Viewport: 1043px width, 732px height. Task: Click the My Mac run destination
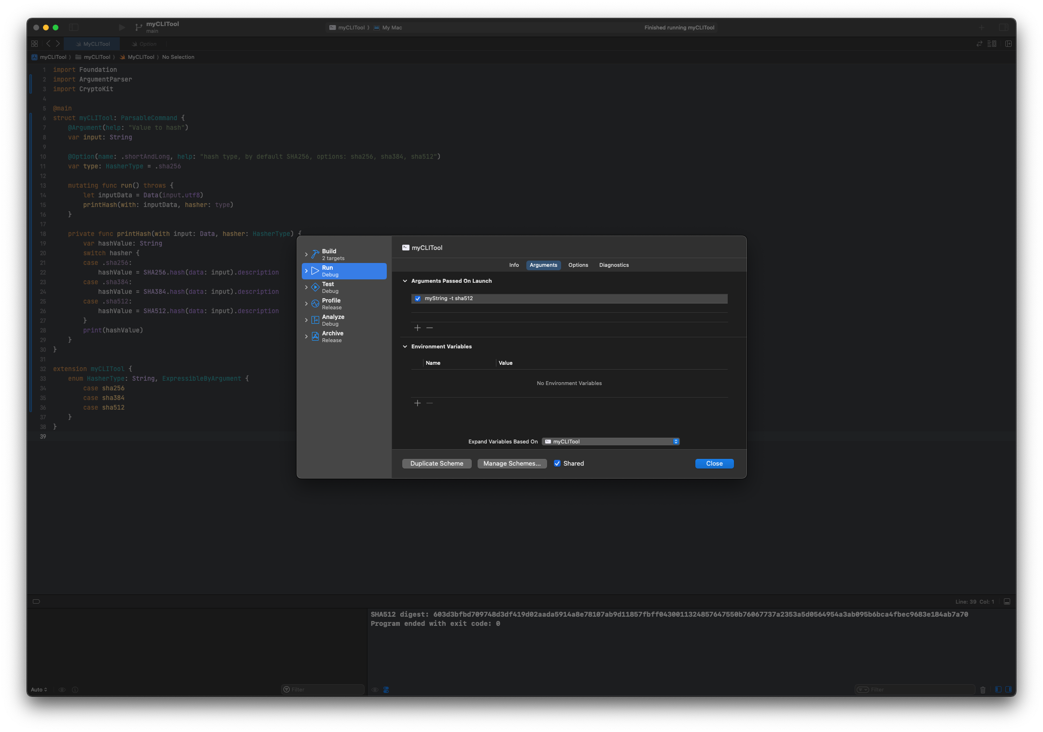388,28
